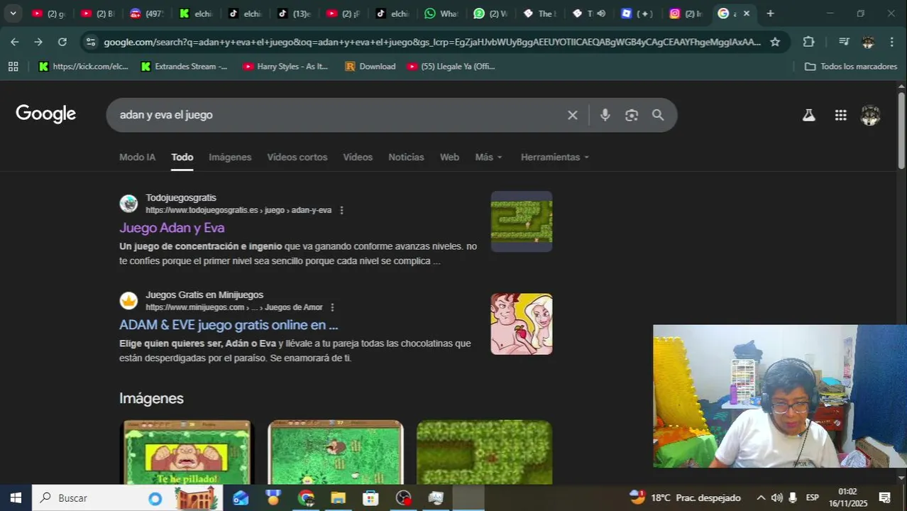Open Google Lens image search icon
The width and height of the screenshot is (907, 511).
(x=632, y=115)
